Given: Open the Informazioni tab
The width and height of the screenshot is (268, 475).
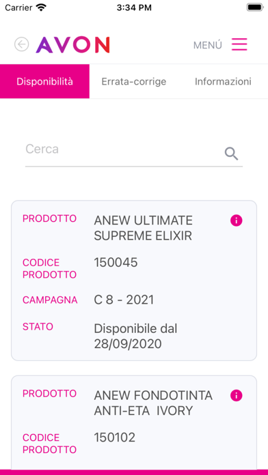Looking at the screenshot, I should tap(223, 81).
